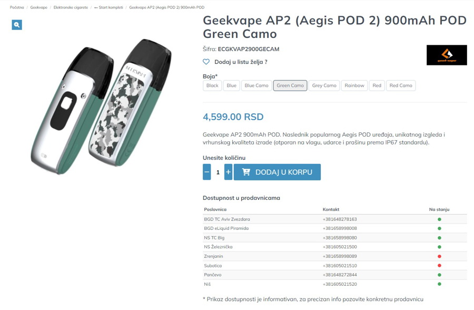Click the Dodaj u listu želja link
Screen dimensions: 474x310
pos(241,62)
